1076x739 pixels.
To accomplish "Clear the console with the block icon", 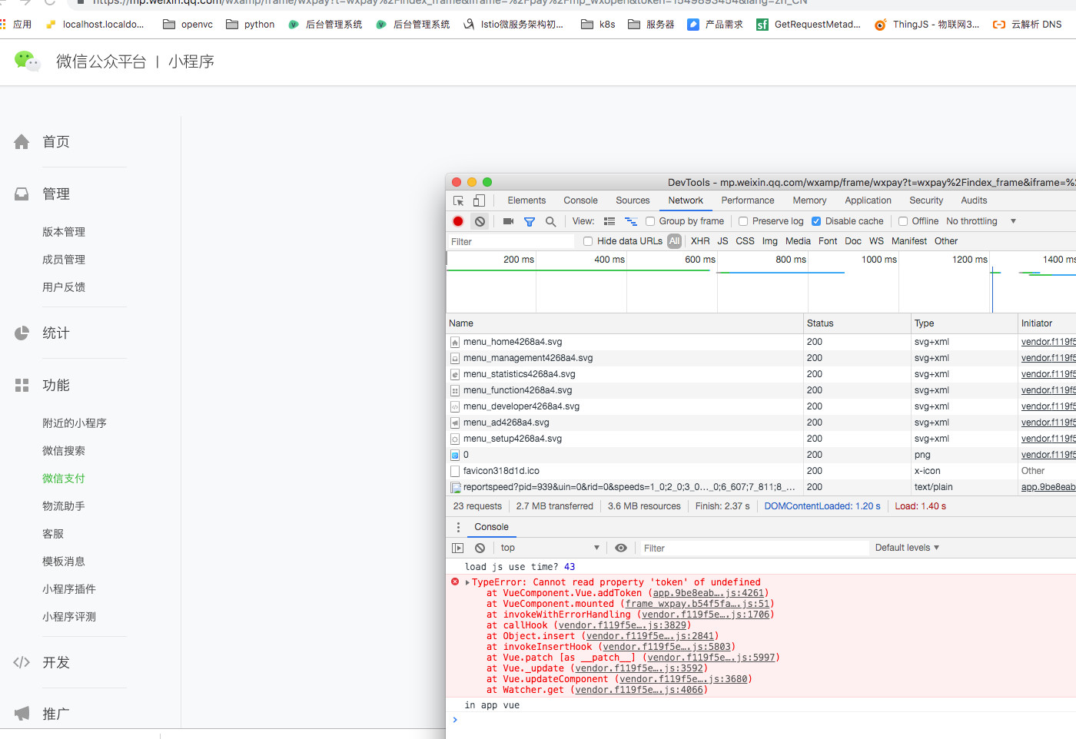I will click(480, 548).
